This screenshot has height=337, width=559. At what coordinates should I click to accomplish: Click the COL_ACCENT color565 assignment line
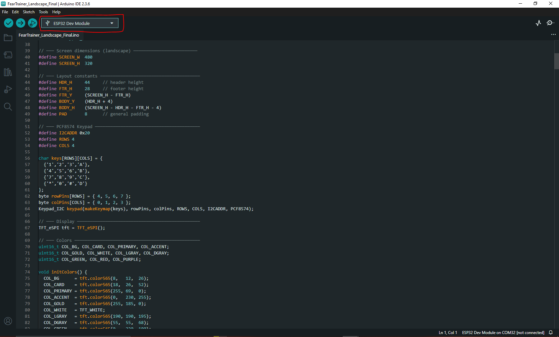(x=97, y=297)
